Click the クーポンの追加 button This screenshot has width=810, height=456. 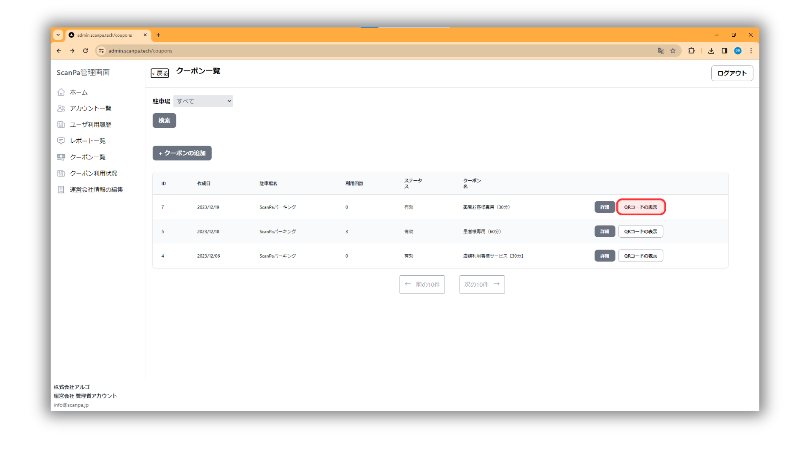pyautogui.click(x=182, y=153)
